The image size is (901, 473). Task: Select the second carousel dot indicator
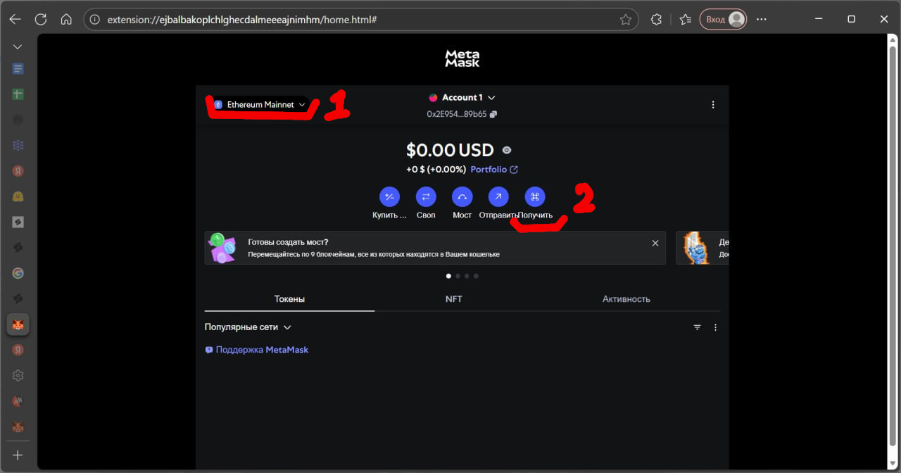point(458,276)
